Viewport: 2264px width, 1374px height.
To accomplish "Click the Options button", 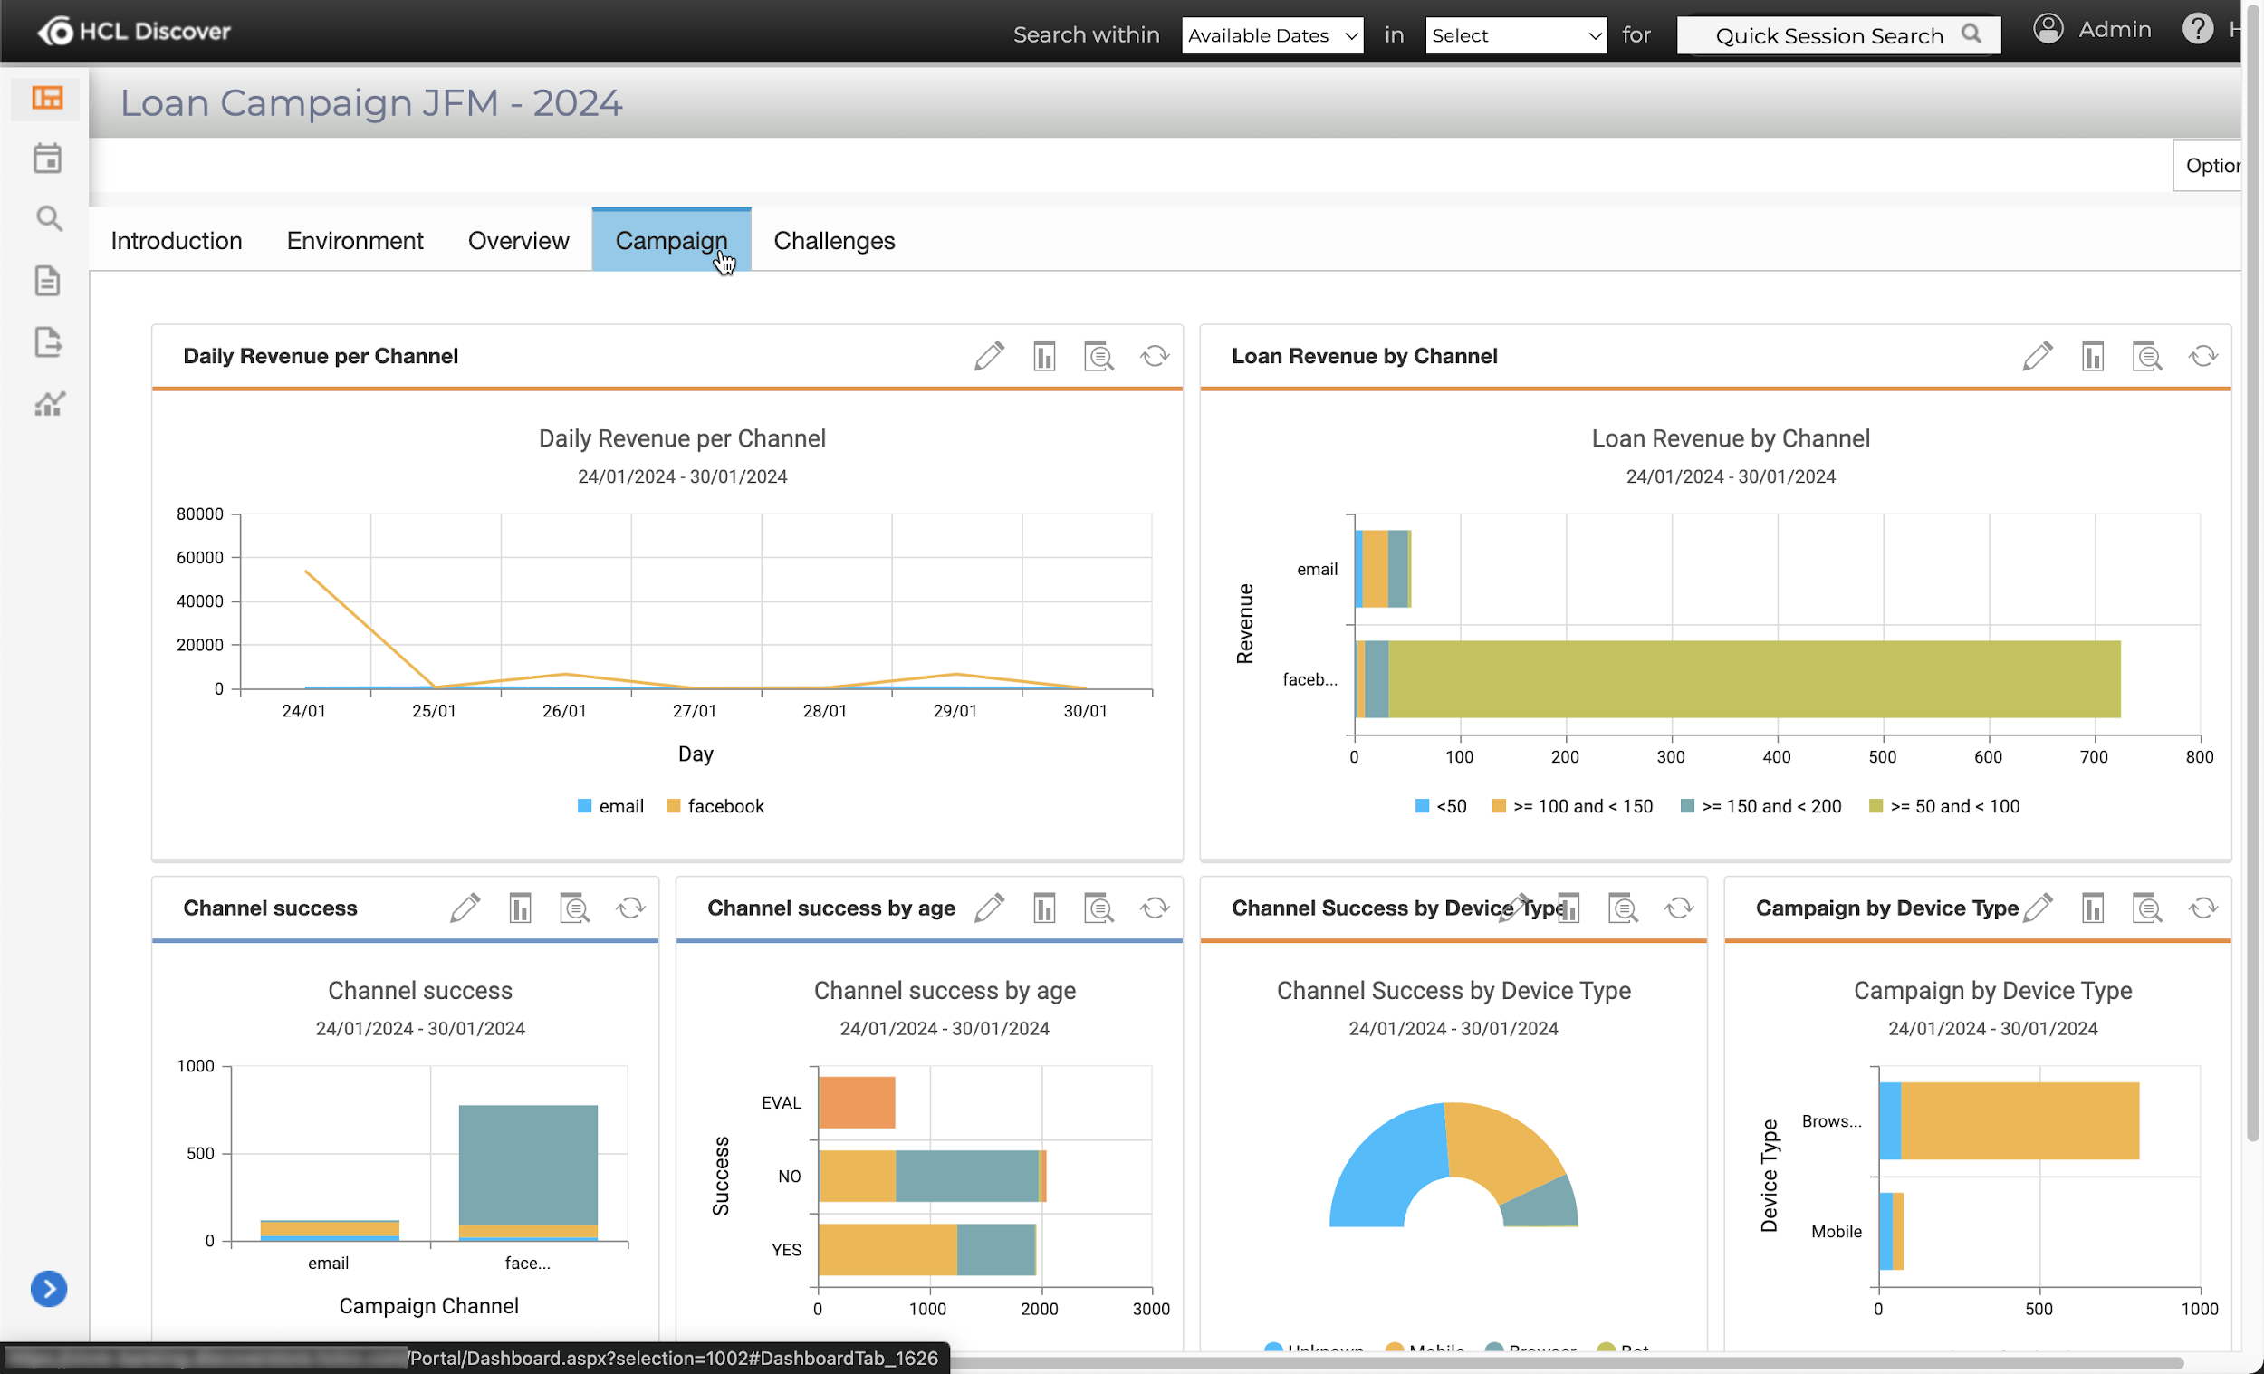I will (2210, 166).
